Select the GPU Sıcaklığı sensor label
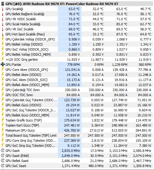This screenshot has height=170, width=154. coord(14,9)
